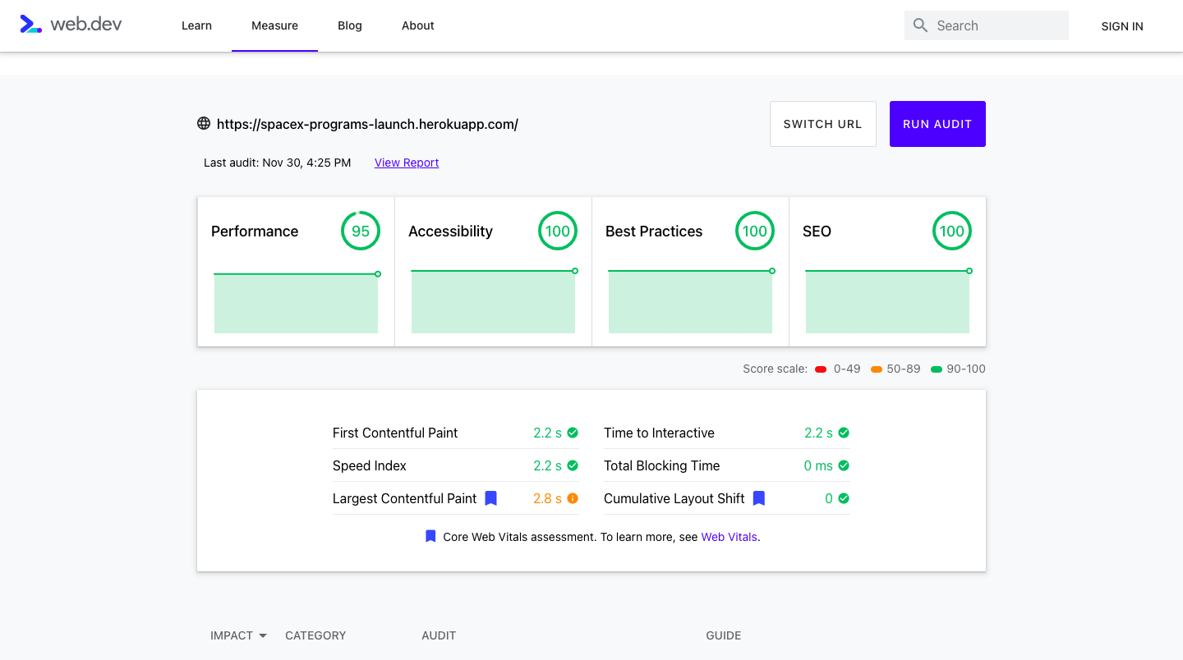Click the green check beside Time to Interactive
Screen dimensions: 1183x660
844,433
